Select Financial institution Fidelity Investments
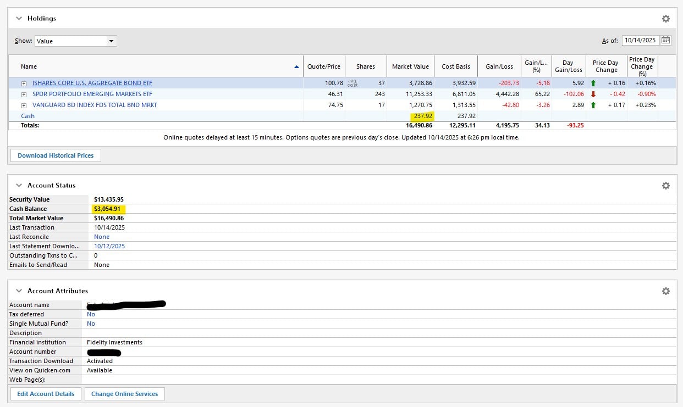This screenshot has height=407, width=683. 114,342
